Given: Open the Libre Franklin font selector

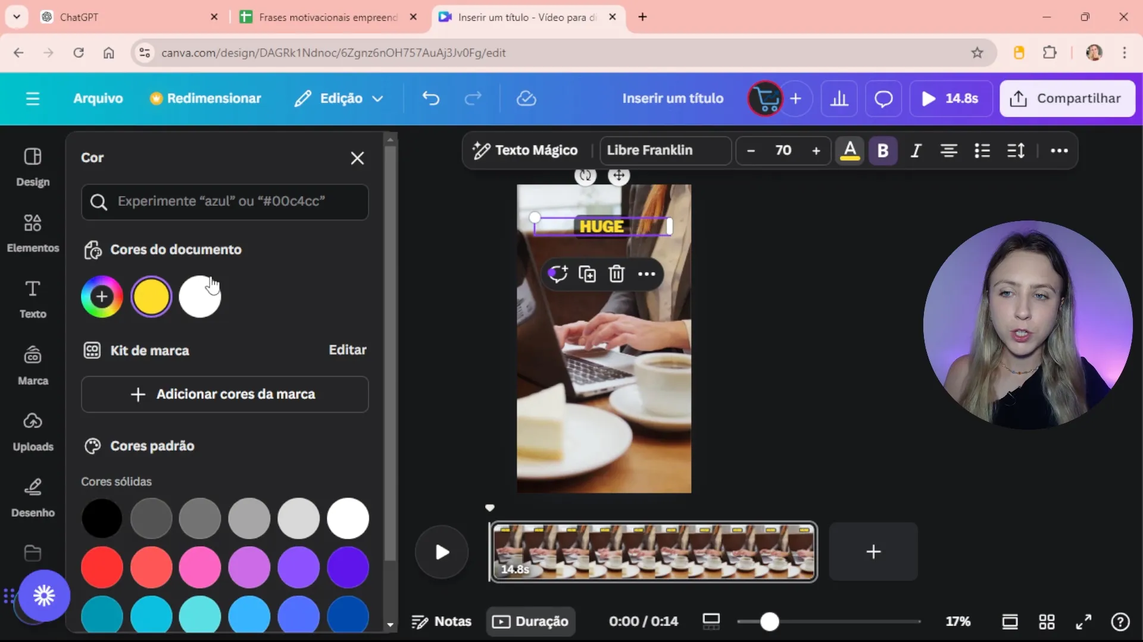Looking at the screenshot, I should [x=665, y=150].
